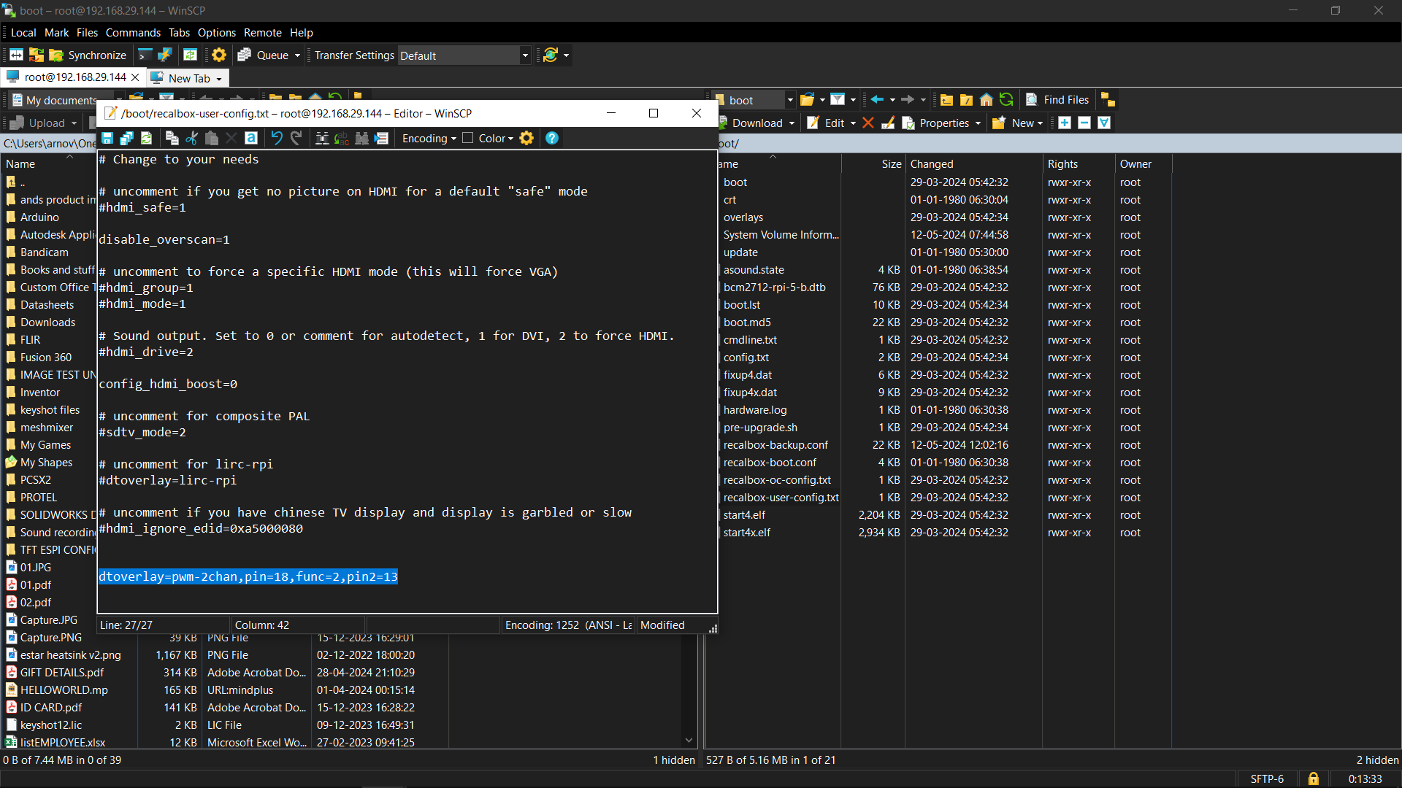
Task: Open the Local menu
Action: point(23,33)
